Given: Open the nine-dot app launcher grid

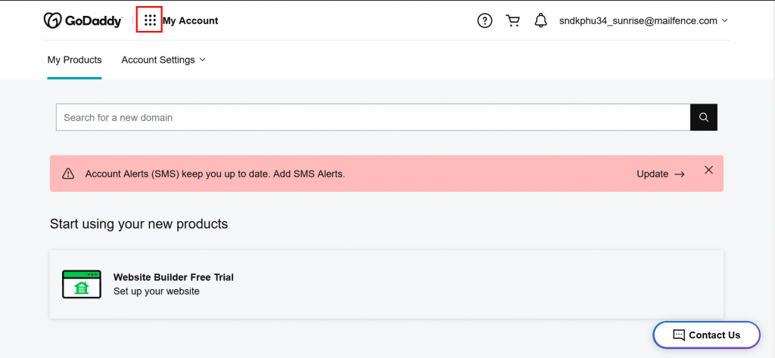Looking at the screenshot, I should [x=150, y=20].
